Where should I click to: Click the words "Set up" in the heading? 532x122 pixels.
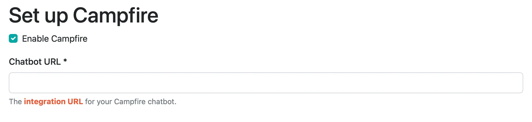(38, 16)
